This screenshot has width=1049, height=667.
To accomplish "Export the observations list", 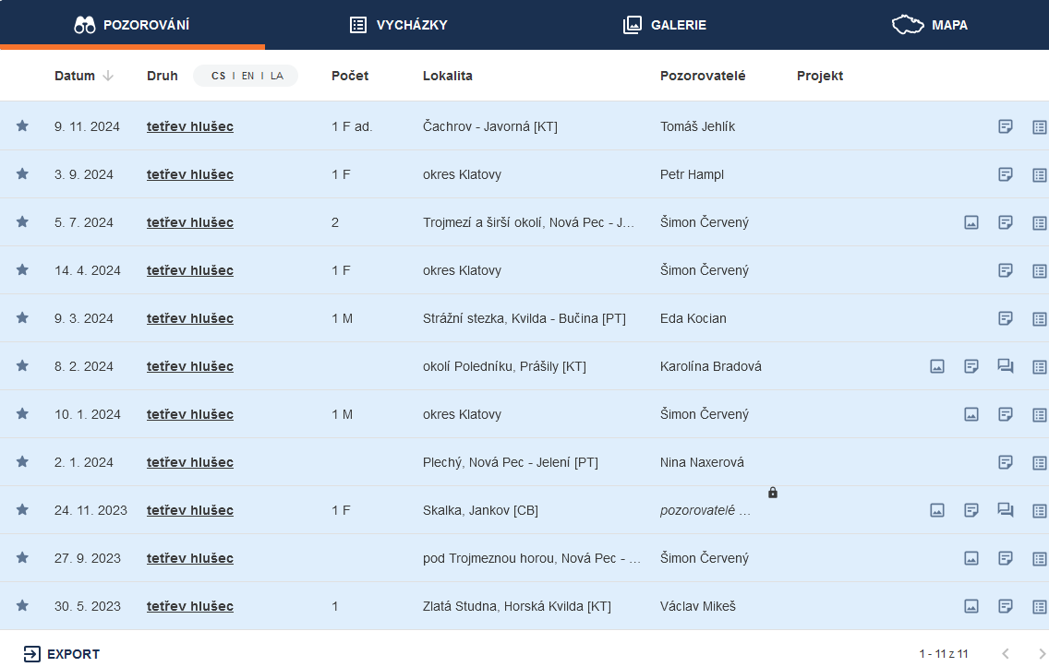I will coord(62,654).
